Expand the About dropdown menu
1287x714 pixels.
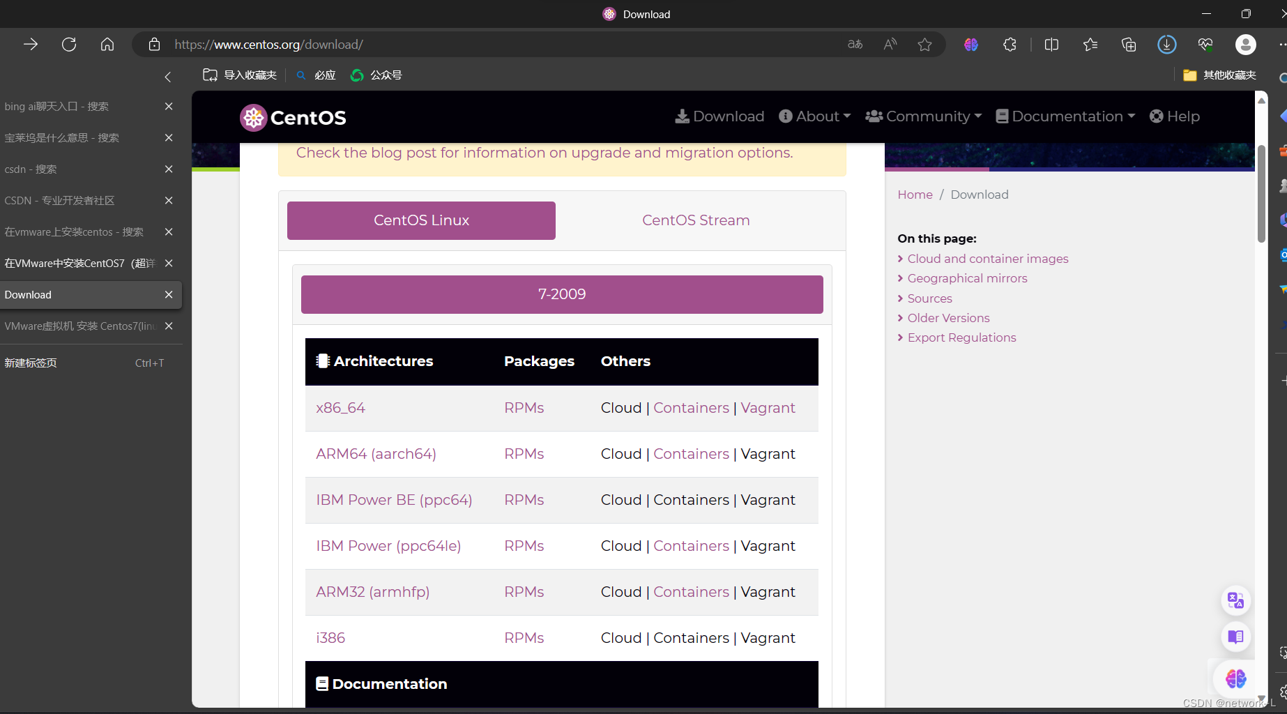click(814, 116)
